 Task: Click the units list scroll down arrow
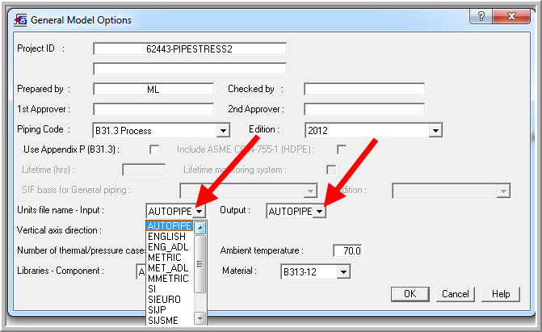pos(200,318)
